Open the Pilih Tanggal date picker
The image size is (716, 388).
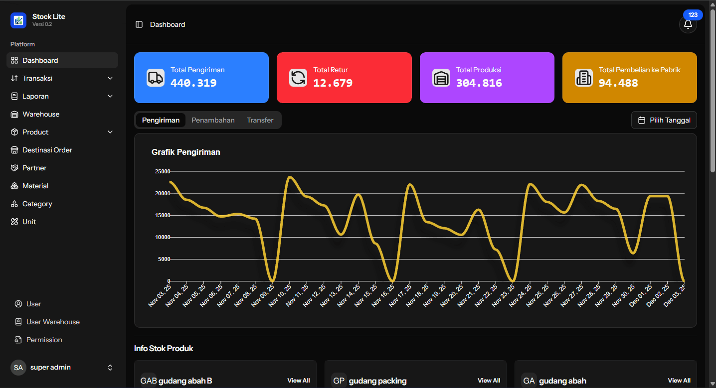pos(664,120)
